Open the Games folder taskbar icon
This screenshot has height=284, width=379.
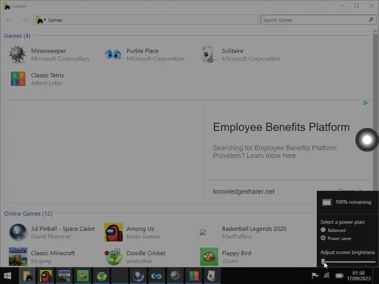pos(28,275)
